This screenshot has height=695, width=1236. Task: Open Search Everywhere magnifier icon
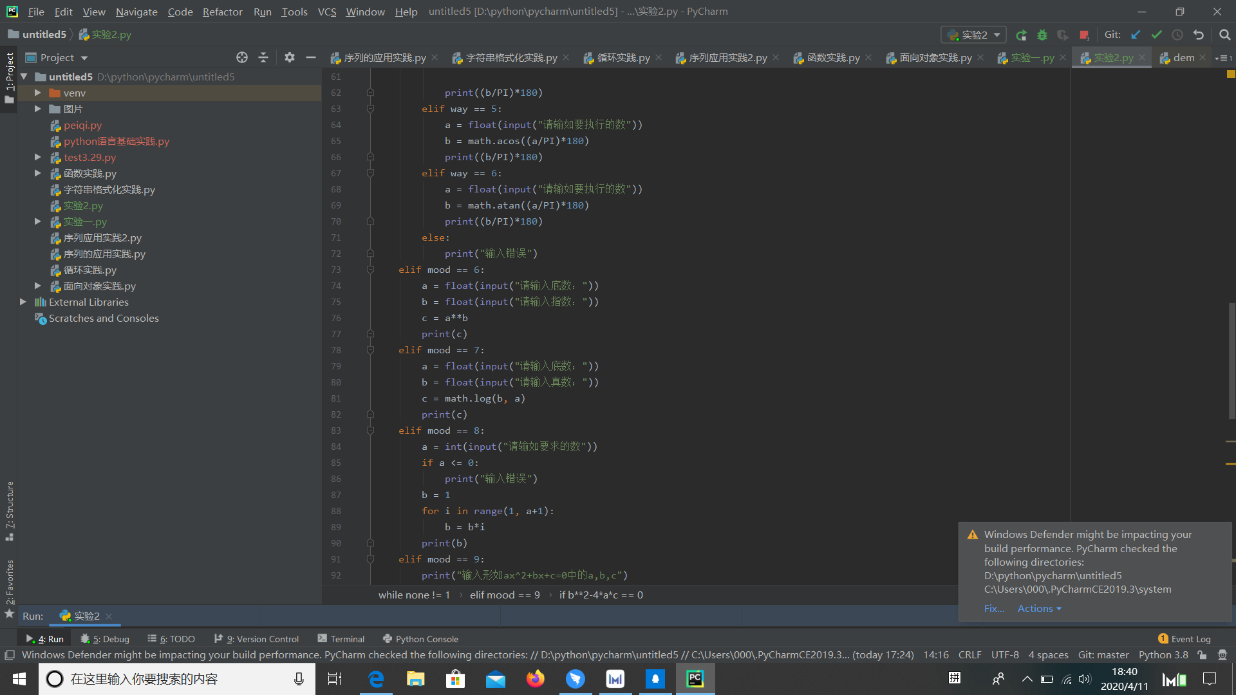tap(1224, 35)
